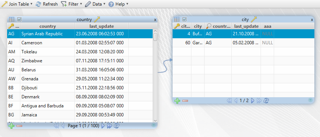The image size is (320, 137).
Task: Click the grid view icon in country table
Action: (x=12, y=20)
